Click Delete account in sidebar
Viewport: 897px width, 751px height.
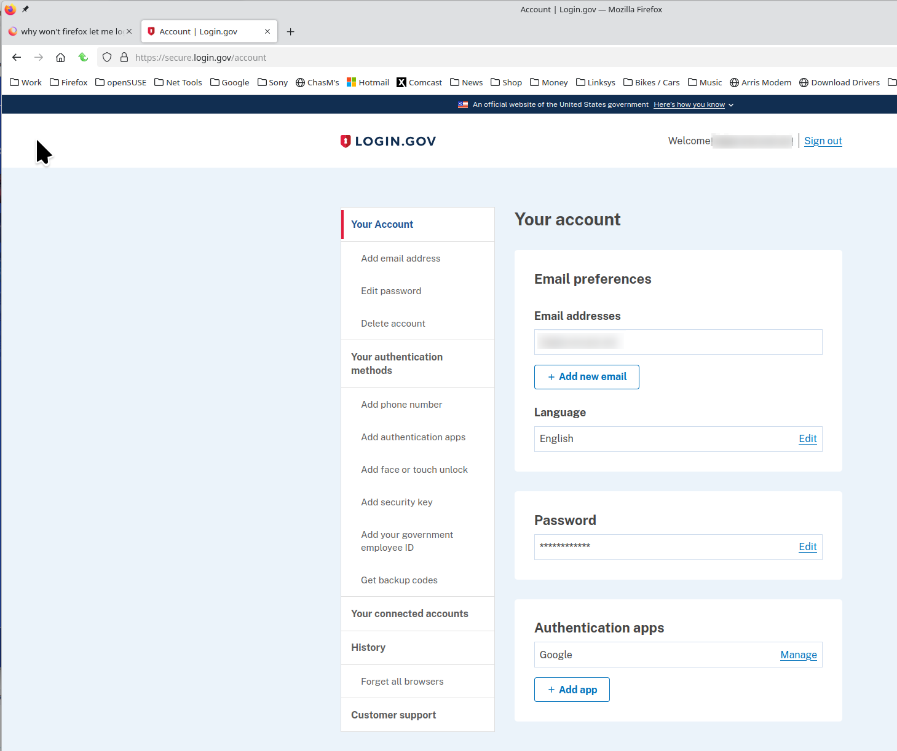click(x=393, y=324)
